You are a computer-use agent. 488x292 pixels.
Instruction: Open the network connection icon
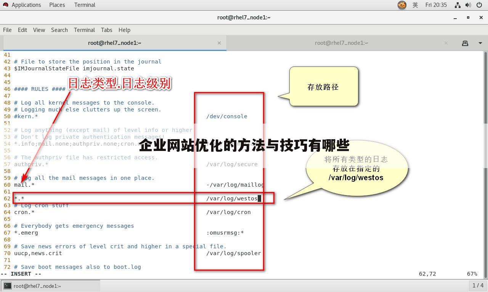coord(457,5)
